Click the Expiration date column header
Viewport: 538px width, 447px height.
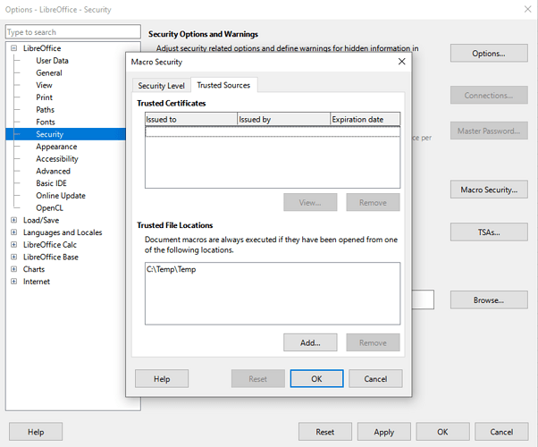point(364,119)
